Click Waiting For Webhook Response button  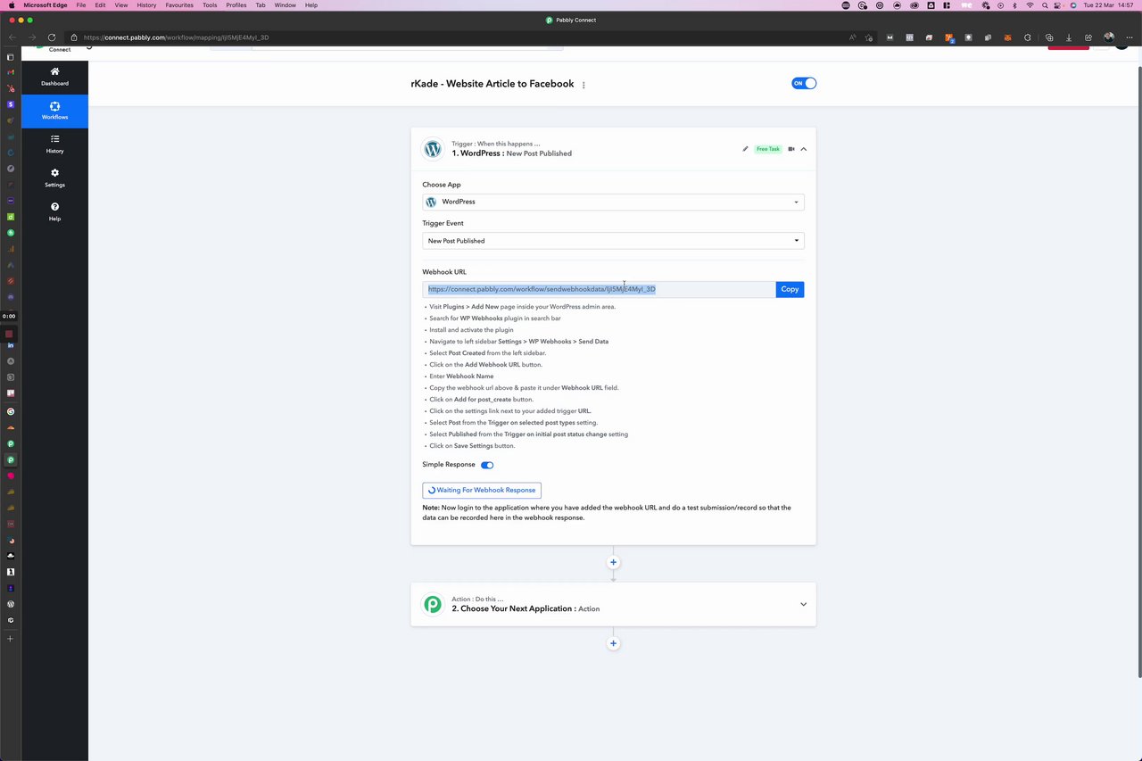(x=482, y=490)
